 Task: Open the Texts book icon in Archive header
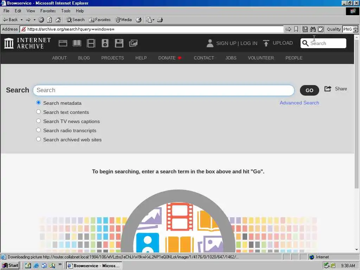click(77, 43)
